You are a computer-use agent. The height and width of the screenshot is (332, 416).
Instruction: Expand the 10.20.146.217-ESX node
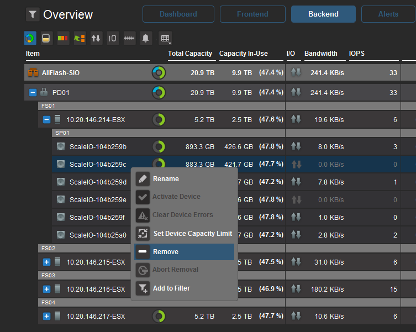46,316
